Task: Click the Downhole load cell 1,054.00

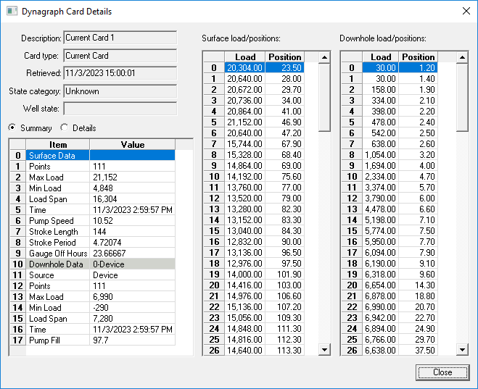Action: [381, 154]
